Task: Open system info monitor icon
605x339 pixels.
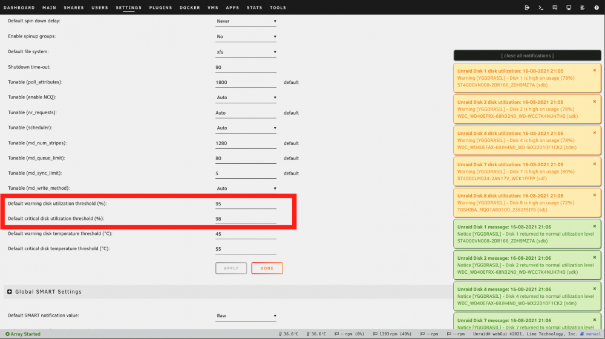Action: (569, 8)
